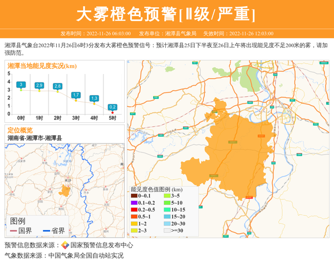334x262 pixels.
Task: Click the small orange region on overview map
Action: 65,191
